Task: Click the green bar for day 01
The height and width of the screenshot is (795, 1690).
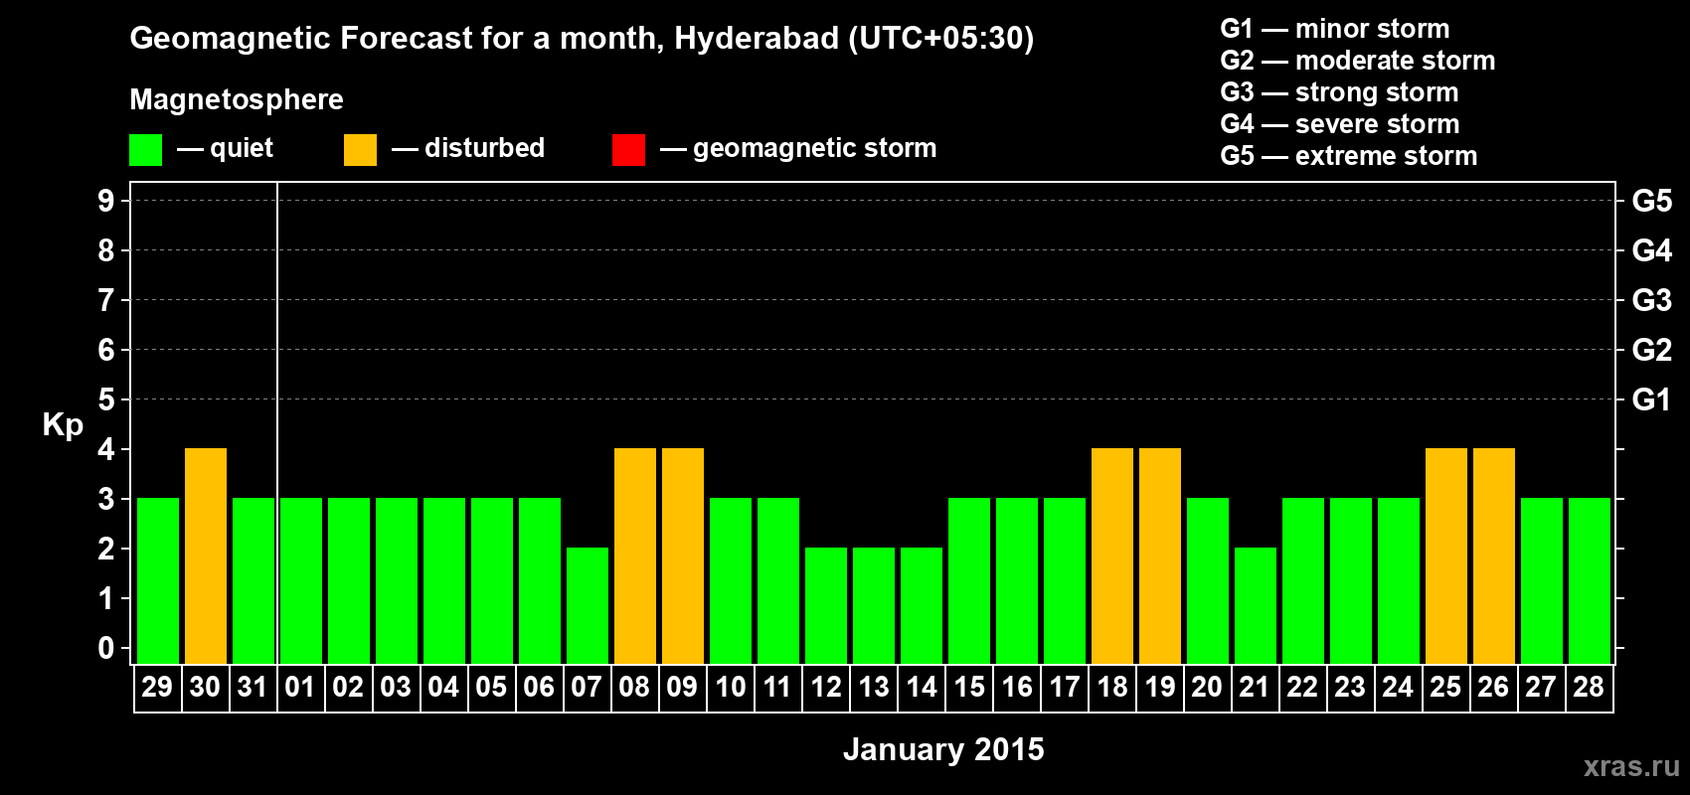Action: click(x=301, y=581)
